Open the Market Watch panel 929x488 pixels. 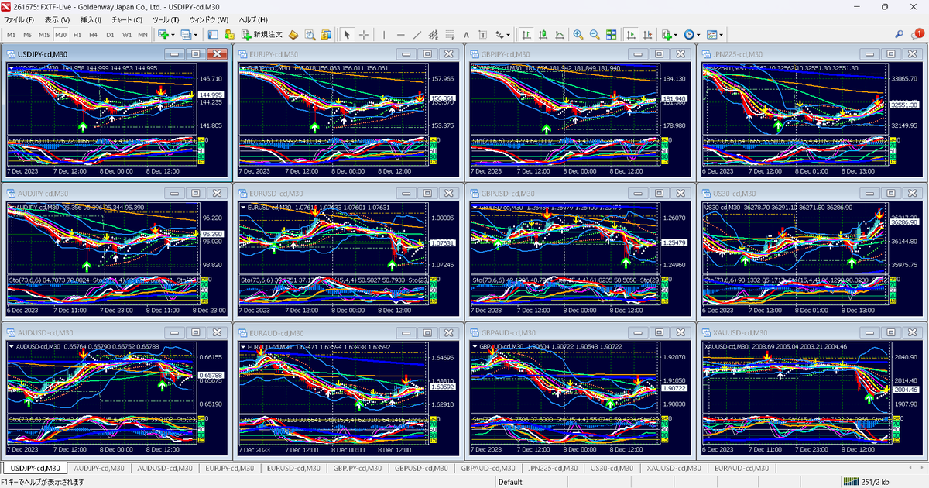213,34
